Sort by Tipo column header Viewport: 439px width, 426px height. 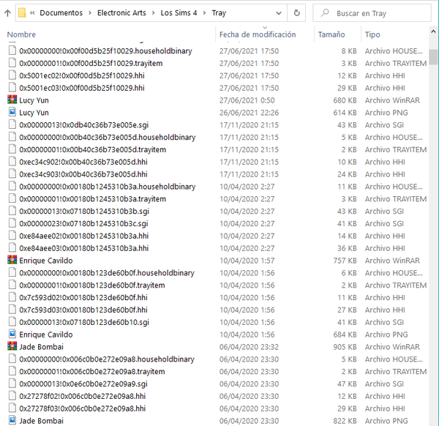point(372,34)
